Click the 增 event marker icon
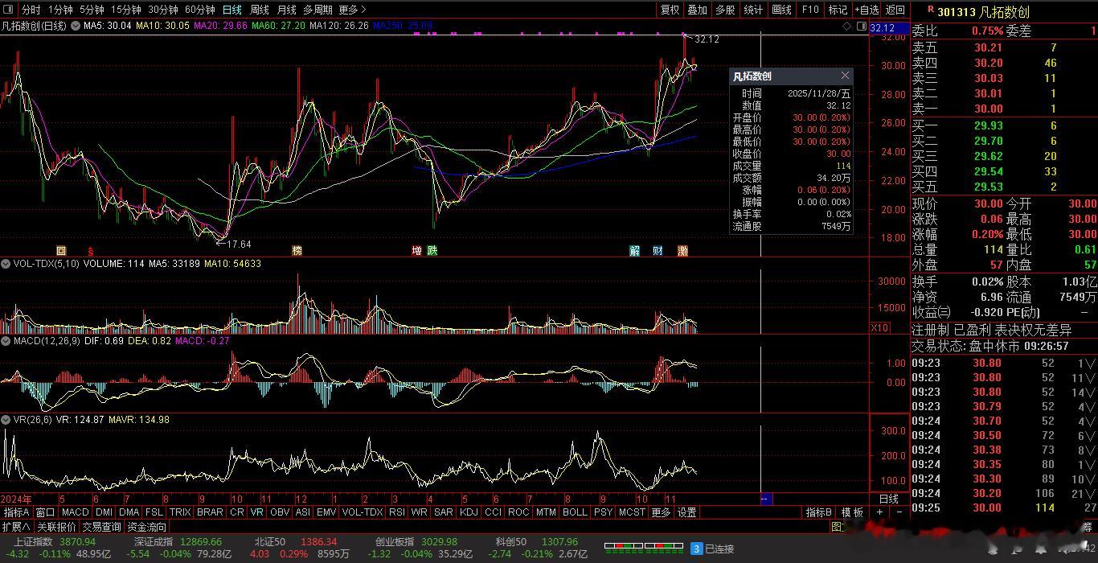The height and width of the screenshot is (563, 1098). [x=417, y=251]
